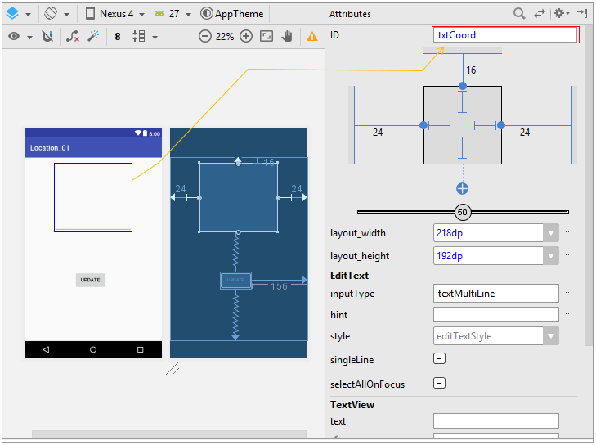Open the style dropdown arrow
Image resolution: width=596 pixels, height=445 pixels.
pos(551,336)
